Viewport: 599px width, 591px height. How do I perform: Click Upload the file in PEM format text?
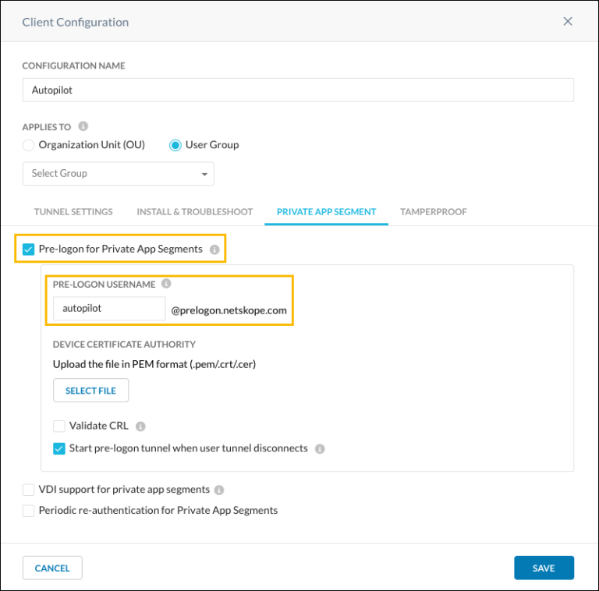(154, 364)
